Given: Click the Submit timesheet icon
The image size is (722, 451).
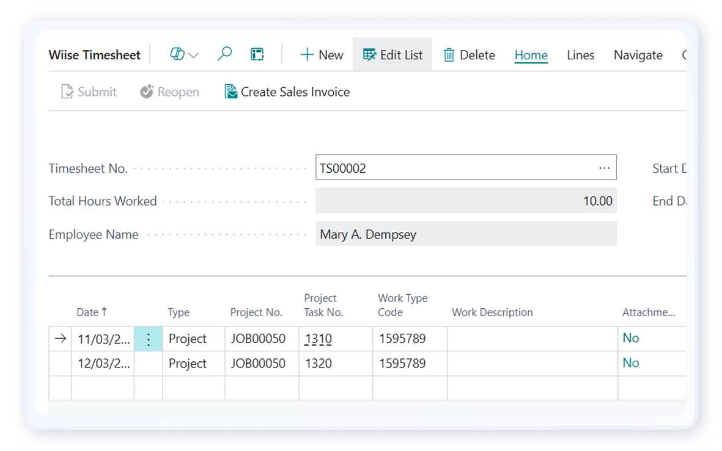Looking at the screenshot, I should click(67, 91).
